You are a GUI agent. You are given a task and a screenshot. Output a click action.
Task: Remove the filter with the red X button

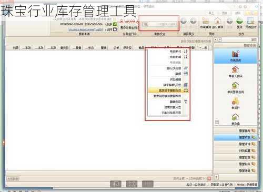209,178
